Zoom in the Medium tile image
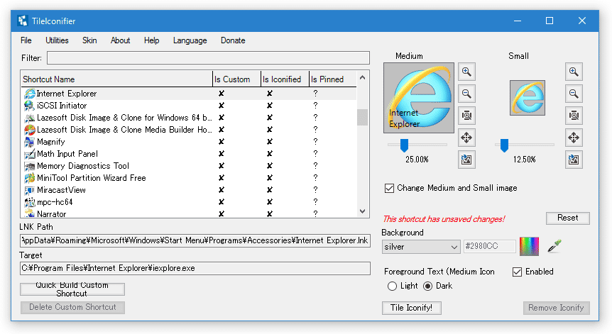Image resolution: width=612 pixels, height=334 pixels. (x=466, y=72)
